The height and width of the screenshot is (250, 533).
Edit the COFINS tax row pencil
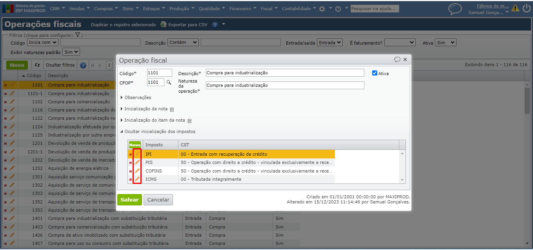[137, 171]
